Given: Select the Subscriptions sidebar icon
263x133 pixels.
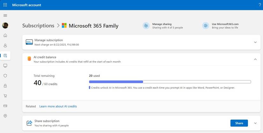Looking at the screenshot, I should click(x=5, y=55).
